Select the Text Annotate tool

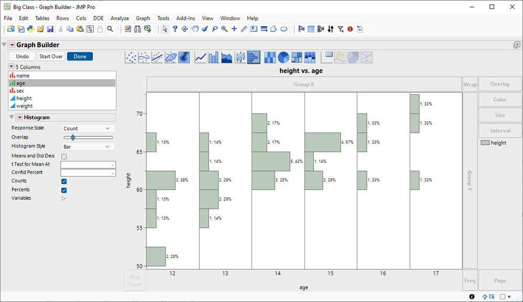[254, 29]
